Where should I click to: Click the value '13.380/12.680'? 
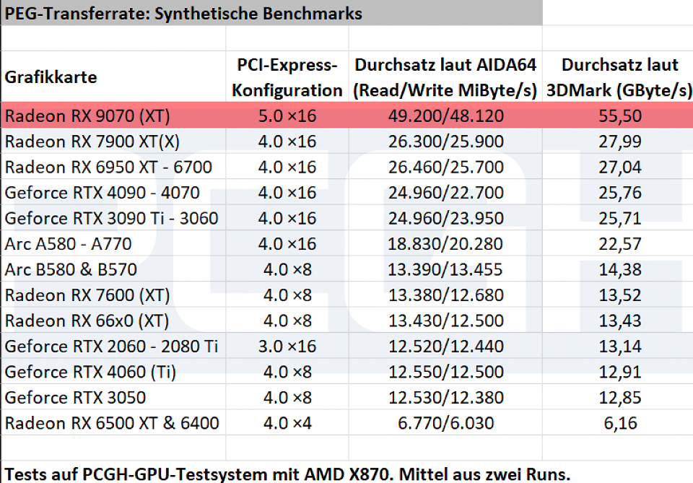click(x=445, y=295)
